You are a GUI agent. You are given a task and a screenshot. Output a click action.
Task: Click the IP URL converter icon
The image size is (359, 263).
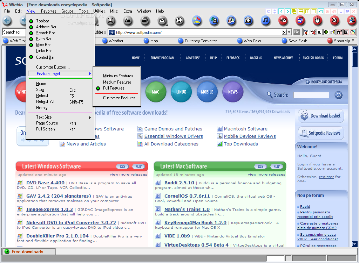pos(197,21)
